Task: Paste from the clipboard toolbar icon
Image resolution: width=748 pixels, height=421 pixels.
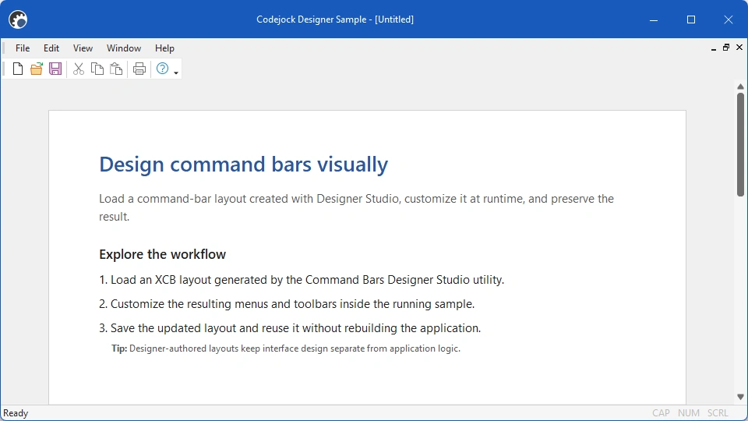Action: [116, 69]
